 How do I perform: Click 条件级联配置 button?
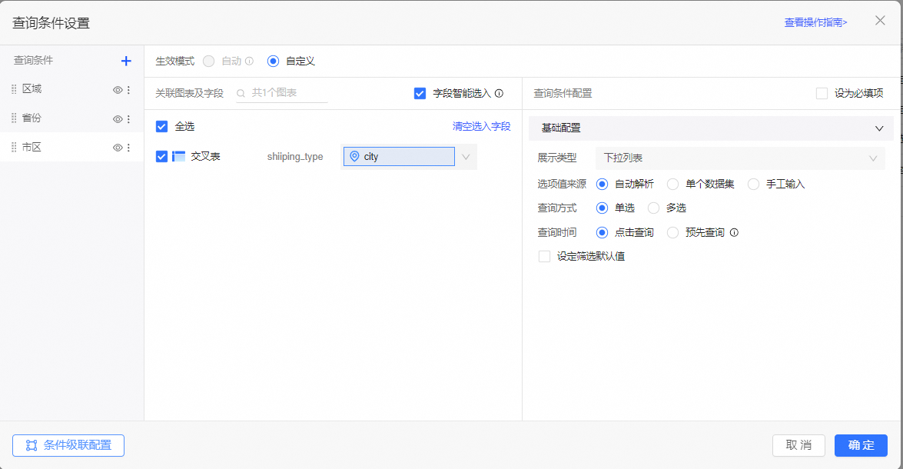click(68, 445)
